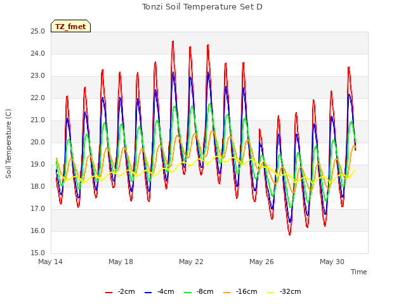The image size is (406, 304).
Task: Click the May 22 x-axis tick label
Action: point(191,262)
